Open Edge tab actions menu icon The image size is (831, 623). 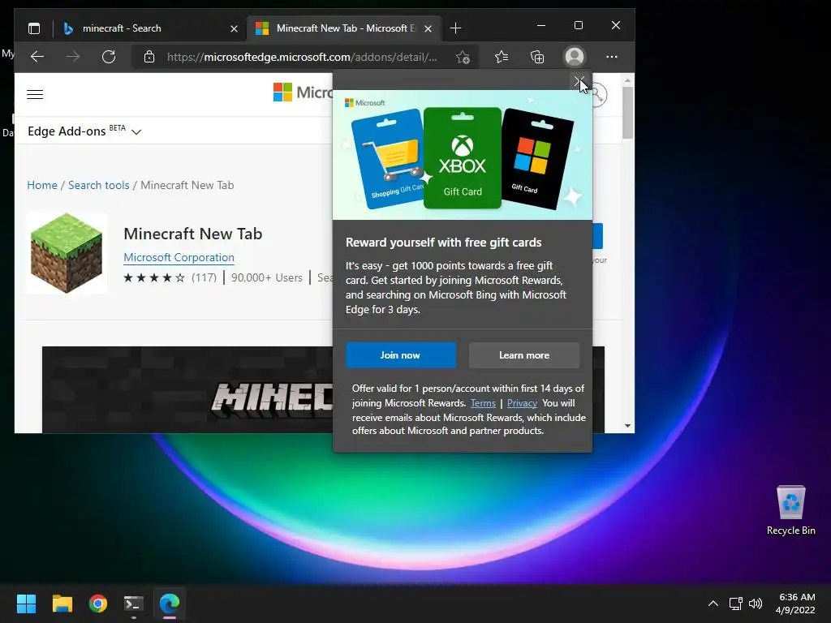[x=34, y=28]
